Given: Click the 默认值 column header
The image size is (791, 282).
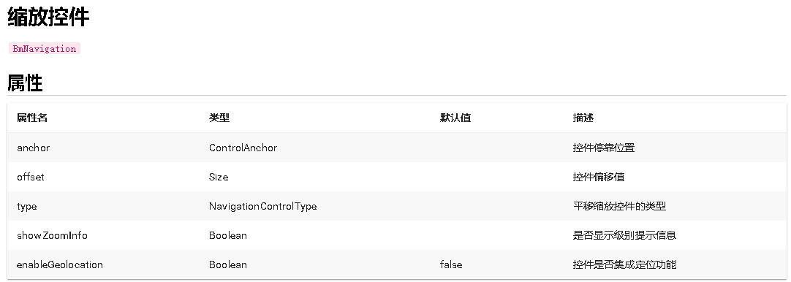Looking at the screenshot, I should coord(455,118).
